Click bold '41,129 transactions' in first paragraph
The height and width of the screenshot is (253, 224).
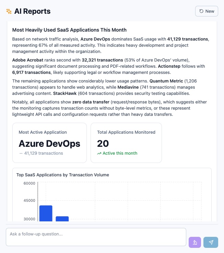click(188, 39)
